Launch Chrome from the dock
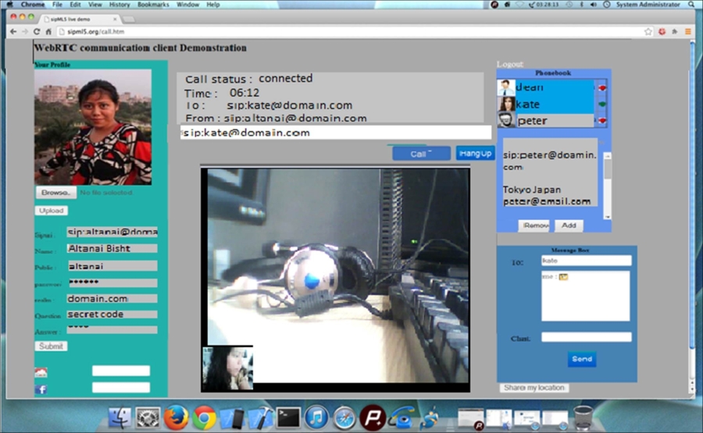This screenshot has width=703, height=433. point(204,417)
